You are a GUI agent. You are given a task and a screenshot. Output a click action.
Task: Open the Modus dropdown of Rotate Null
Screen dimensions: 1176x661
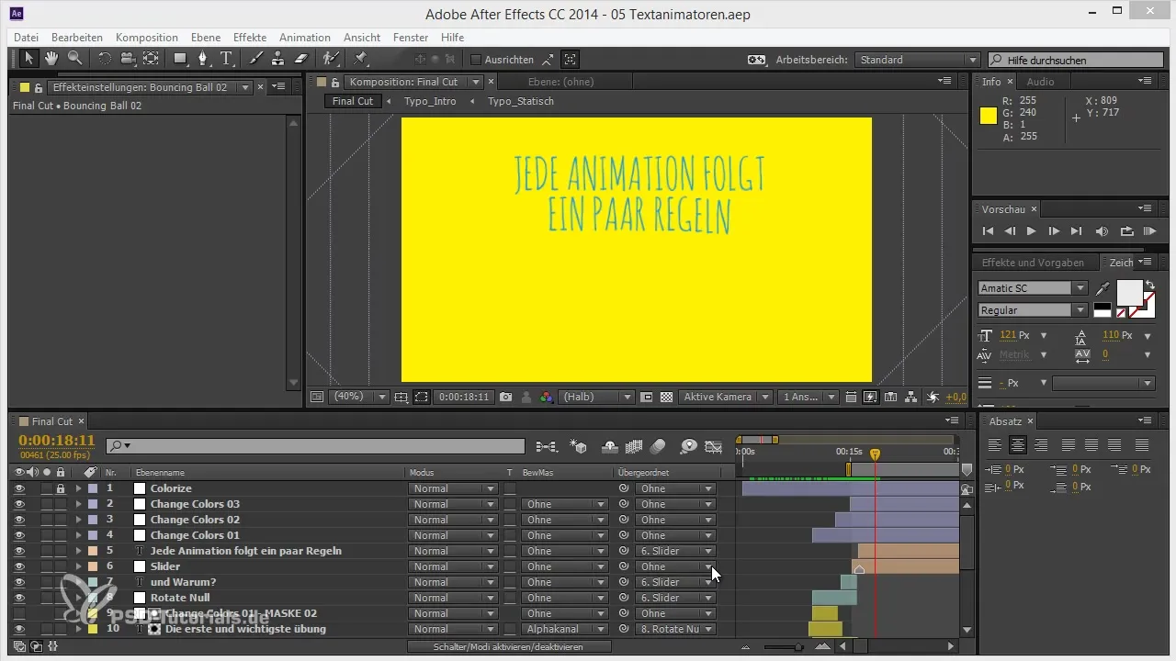pyautogui.click(x=453, y=598)
